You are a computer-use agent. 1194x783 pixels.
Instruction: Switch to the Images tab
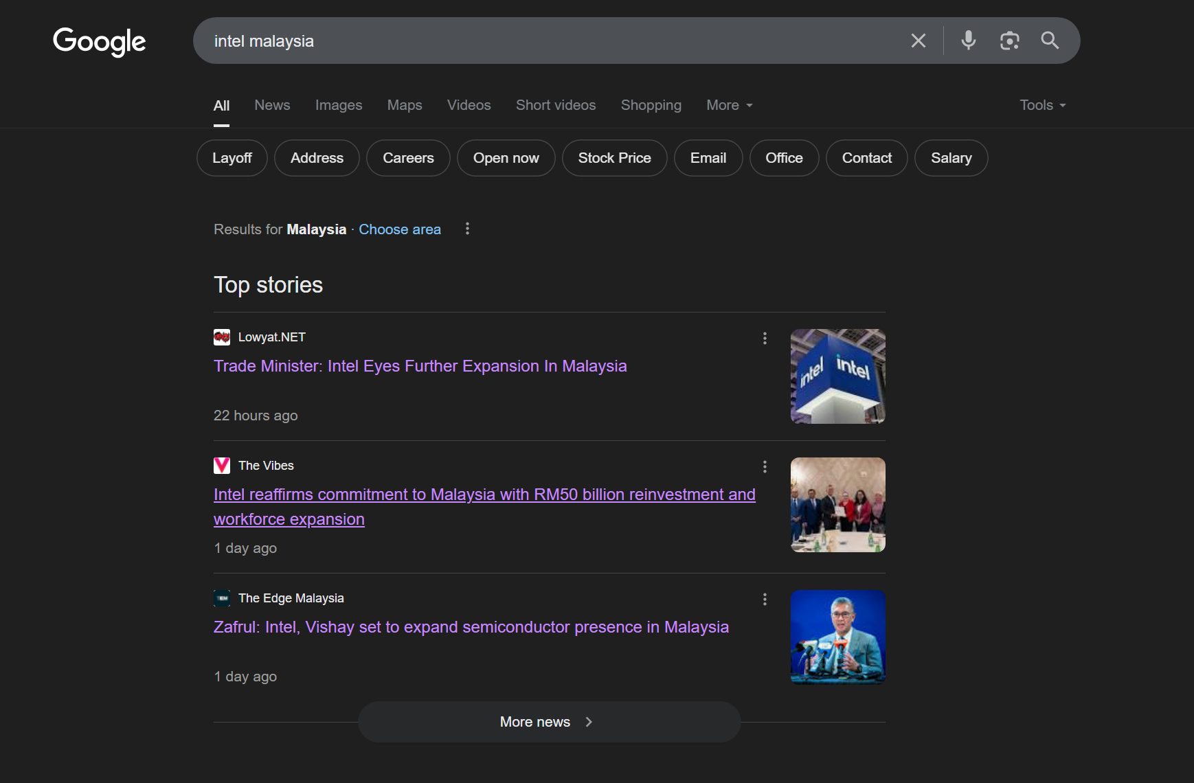[x=338, y=105]
